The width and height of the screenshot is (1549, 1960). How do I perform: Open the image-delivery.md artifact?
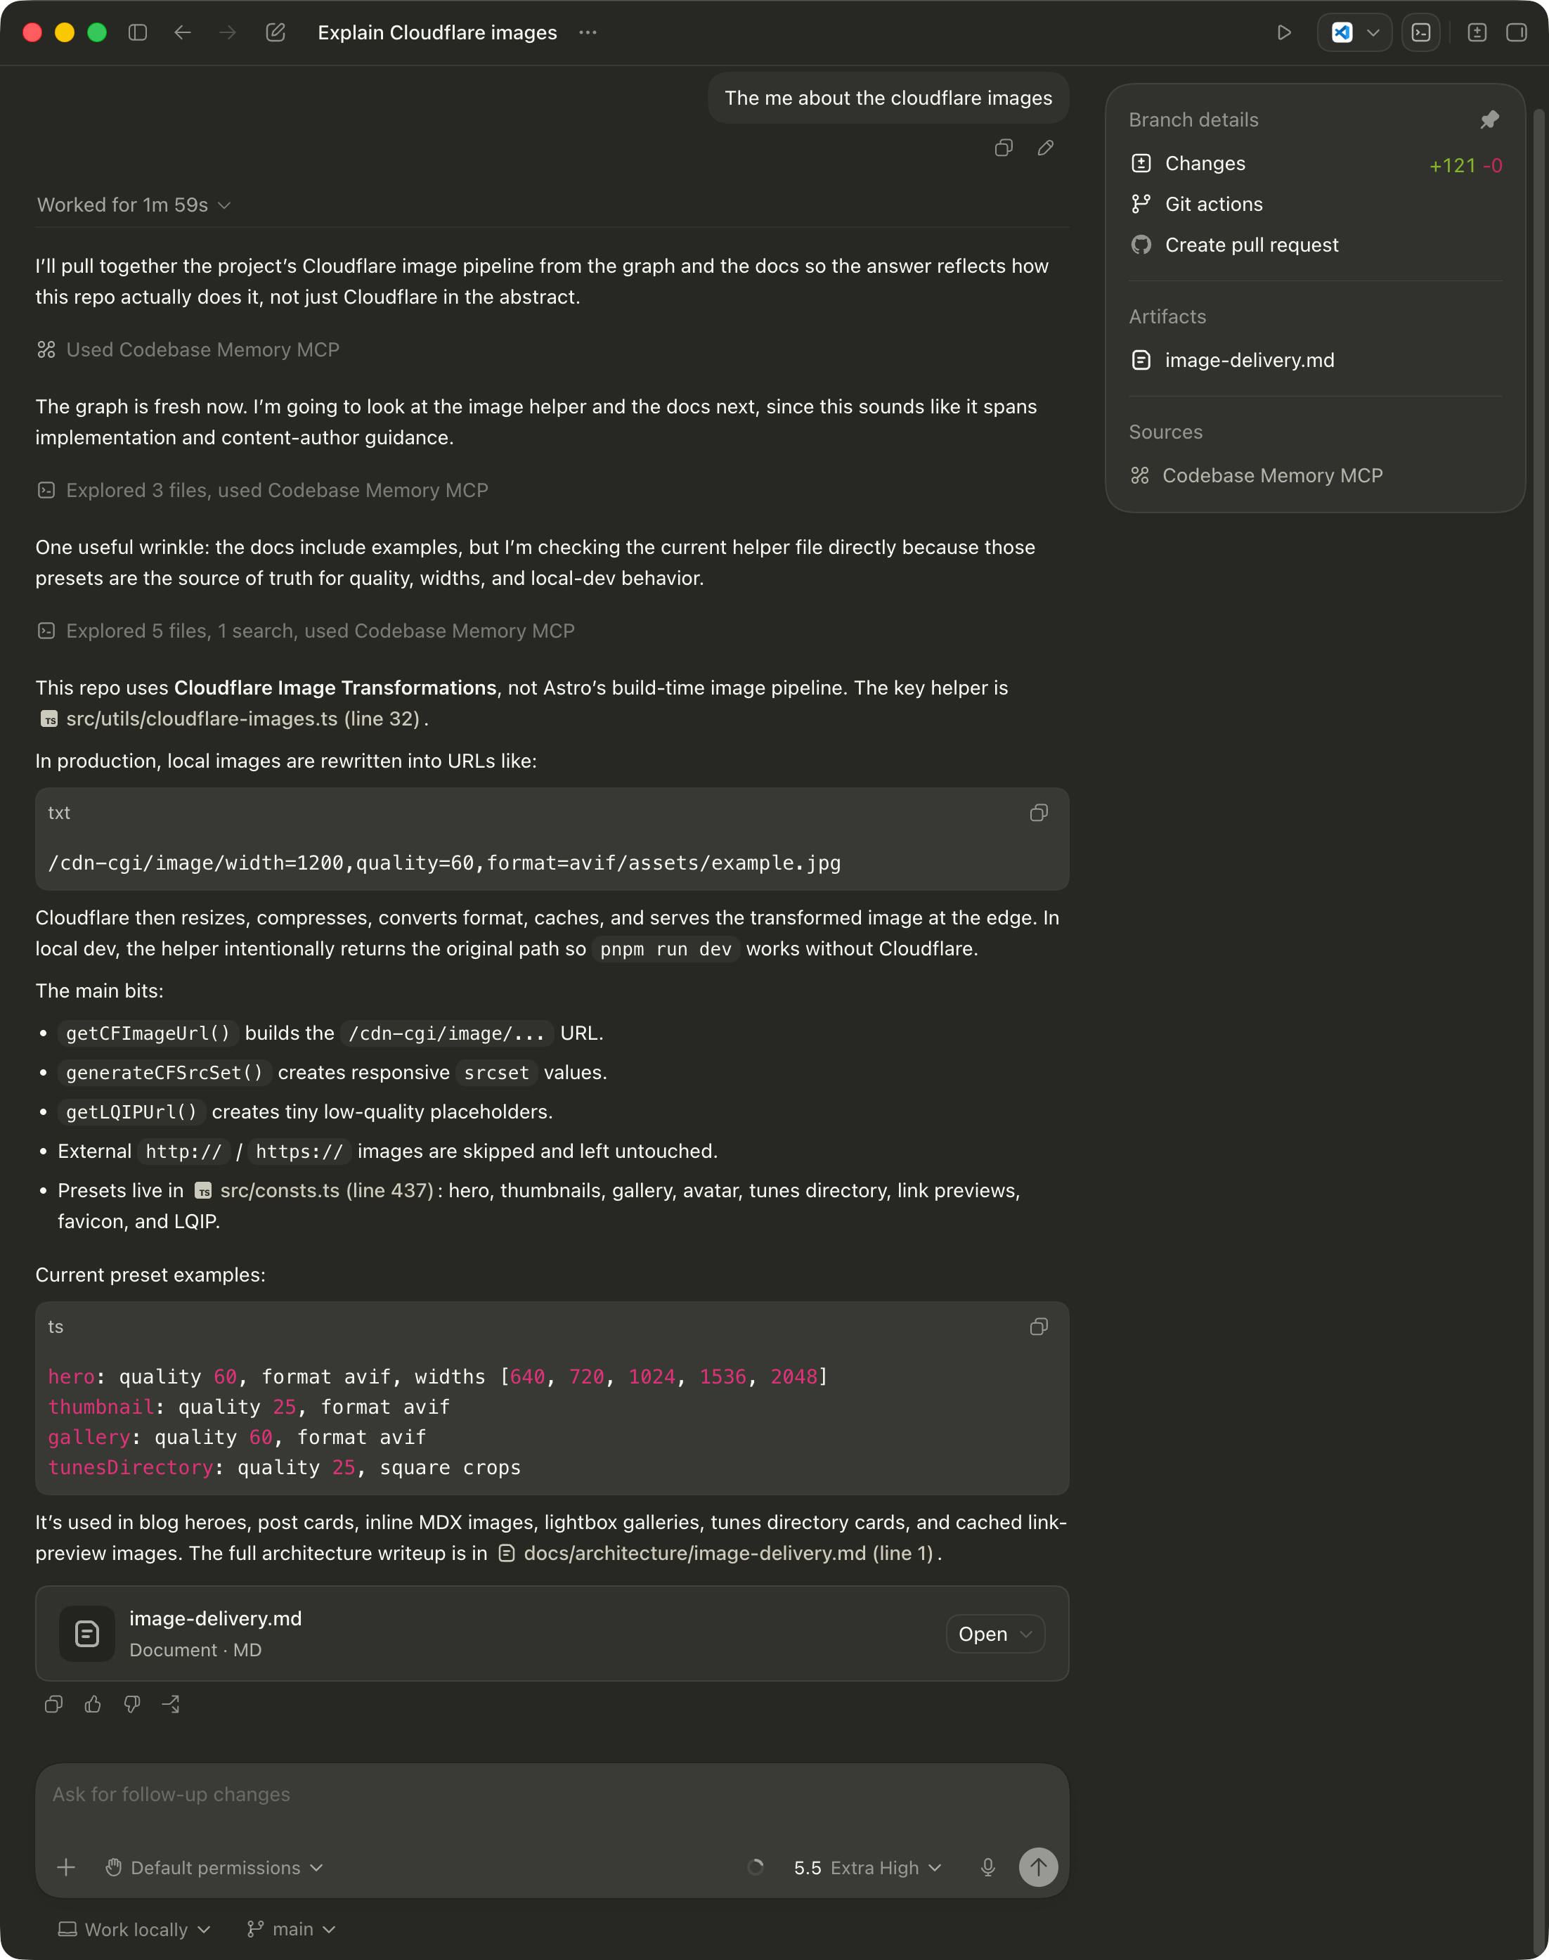[1315, 360]
